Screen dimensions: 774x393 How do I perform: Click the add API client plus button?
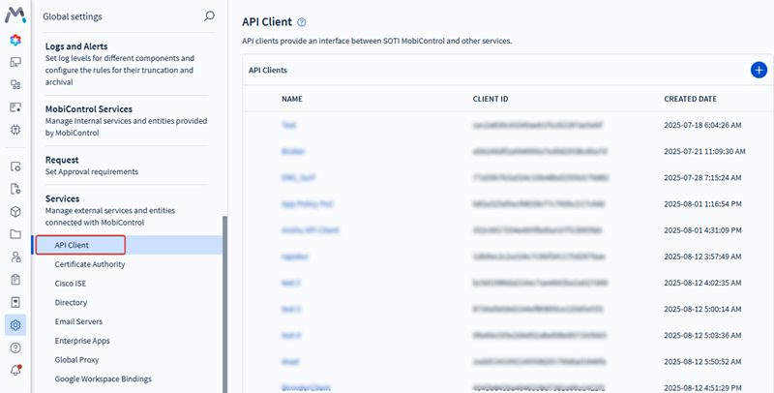pos(759,70)
